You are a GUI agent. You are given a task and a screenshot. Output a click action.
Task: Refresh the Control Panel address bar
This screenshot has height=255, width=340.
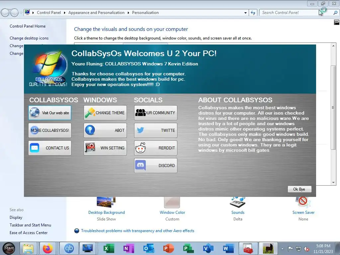pos(253,13)
